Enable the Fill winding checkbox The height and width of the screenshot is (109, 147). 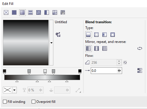5,102
